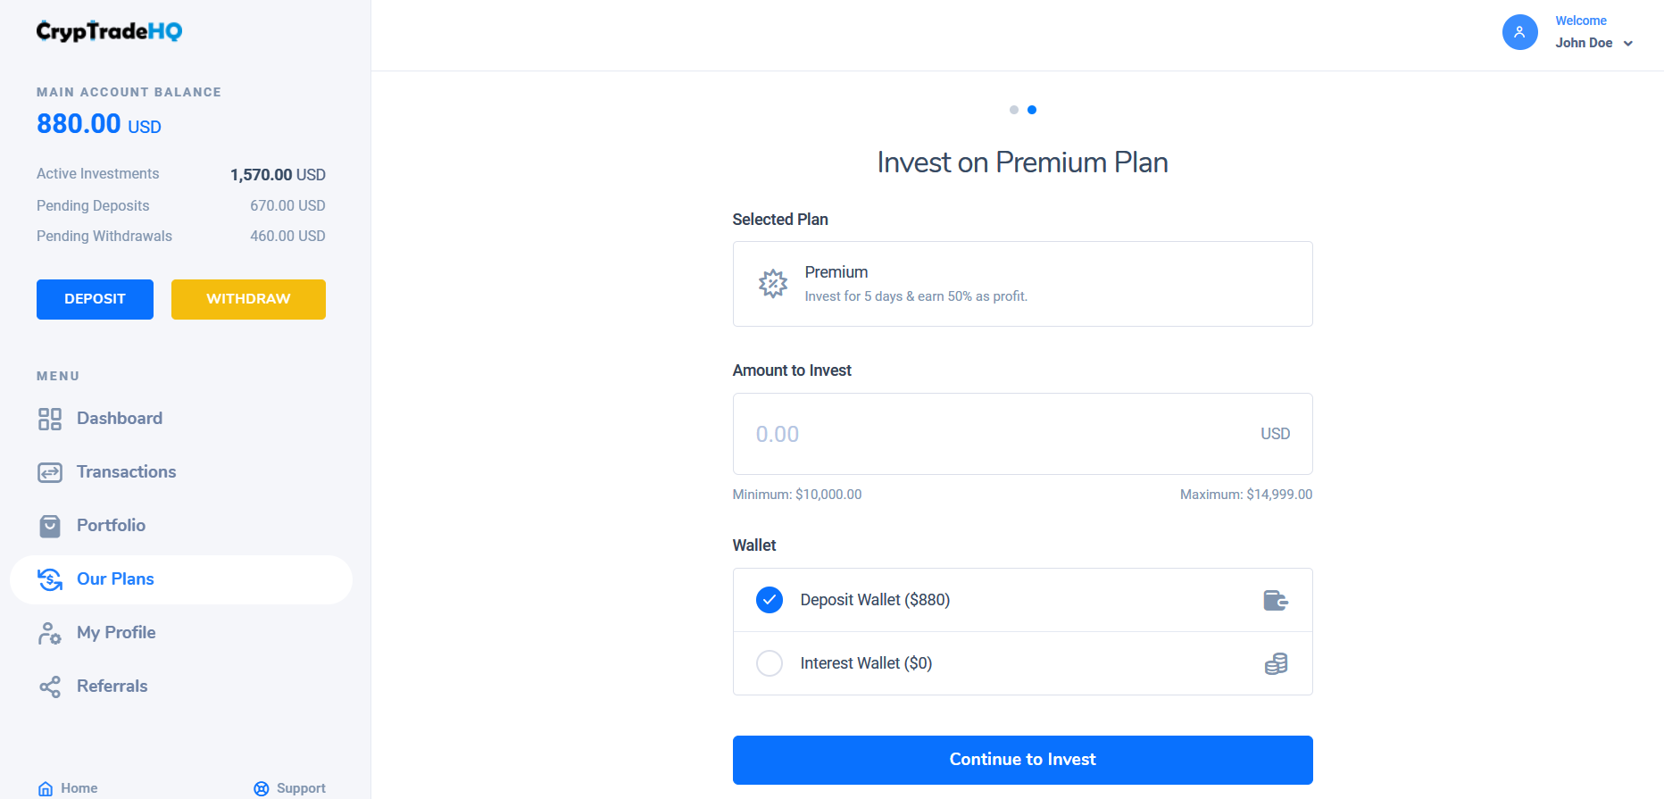The height and width of the screenshot is (799, 1664).
Task: Click Continue to Invest button
Action: (1022, 760)
